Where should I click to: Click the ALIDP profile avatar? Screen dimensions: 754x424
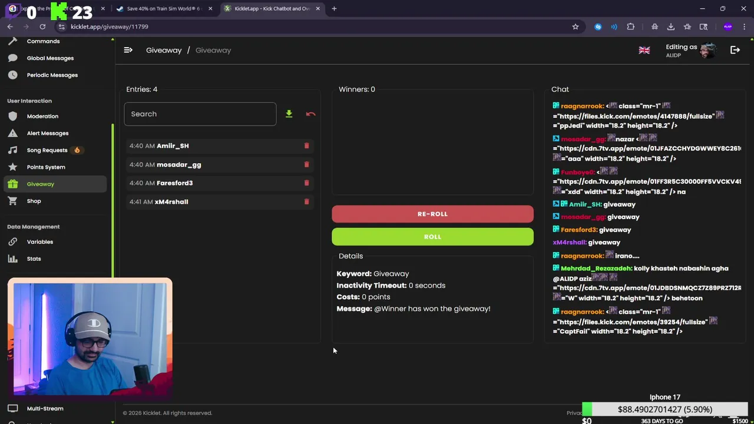click(708, 51)
